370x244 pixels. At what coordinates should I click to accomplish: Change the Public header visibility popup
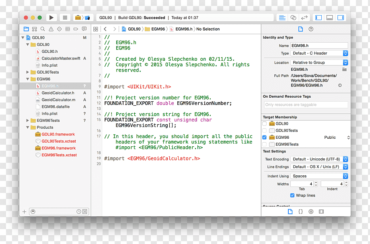[337, 137]
